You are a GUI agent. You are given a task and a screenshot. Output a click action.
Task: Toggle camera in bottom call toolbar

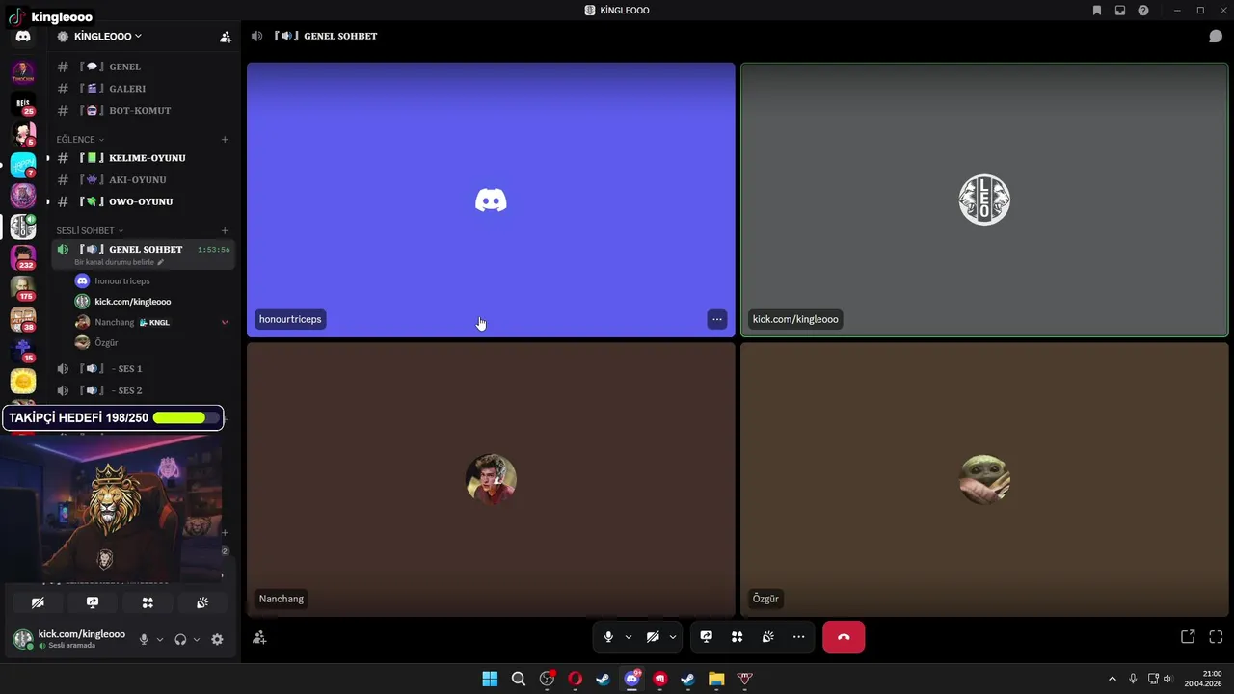click(653, 637)
